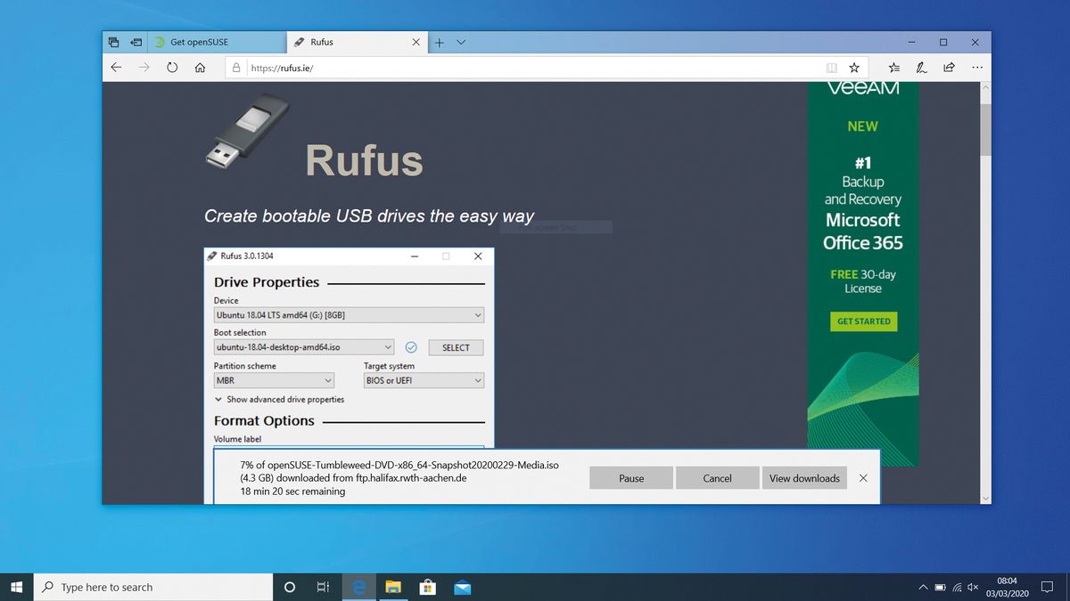1070x601 pixels.
Task: Add rufus.ie to favorites with the star
Action: tap(855, 67)
